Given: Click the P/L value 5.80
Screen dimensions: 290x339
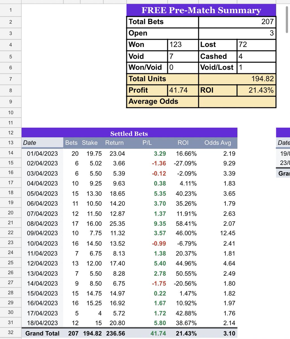Looking at the screenshot, I should click(160, 323).
